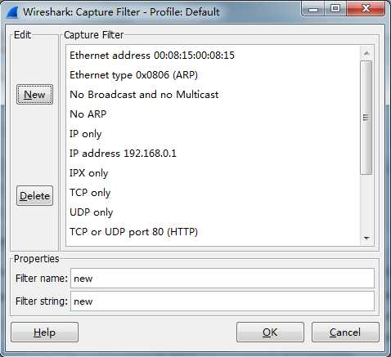391x357 pixels.
Task: Select the UDP only filter
Action: click(213, 212)
